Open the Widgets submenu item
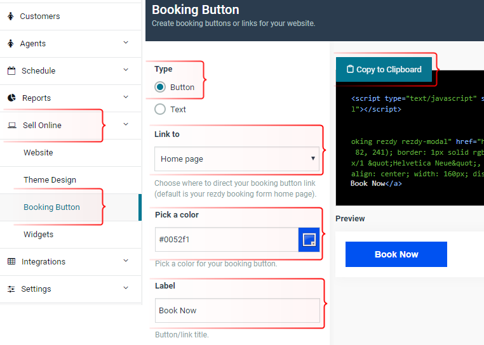Screen dimensions: 484x345 click(71, 234)
